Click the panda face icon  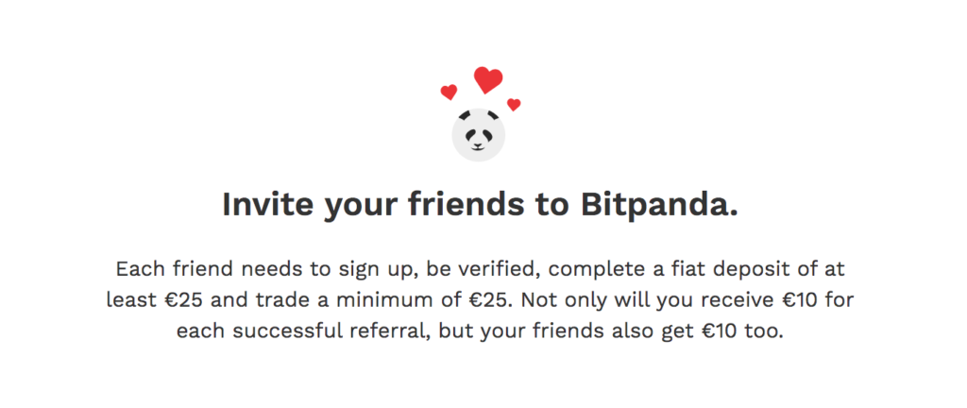[479, 135]
